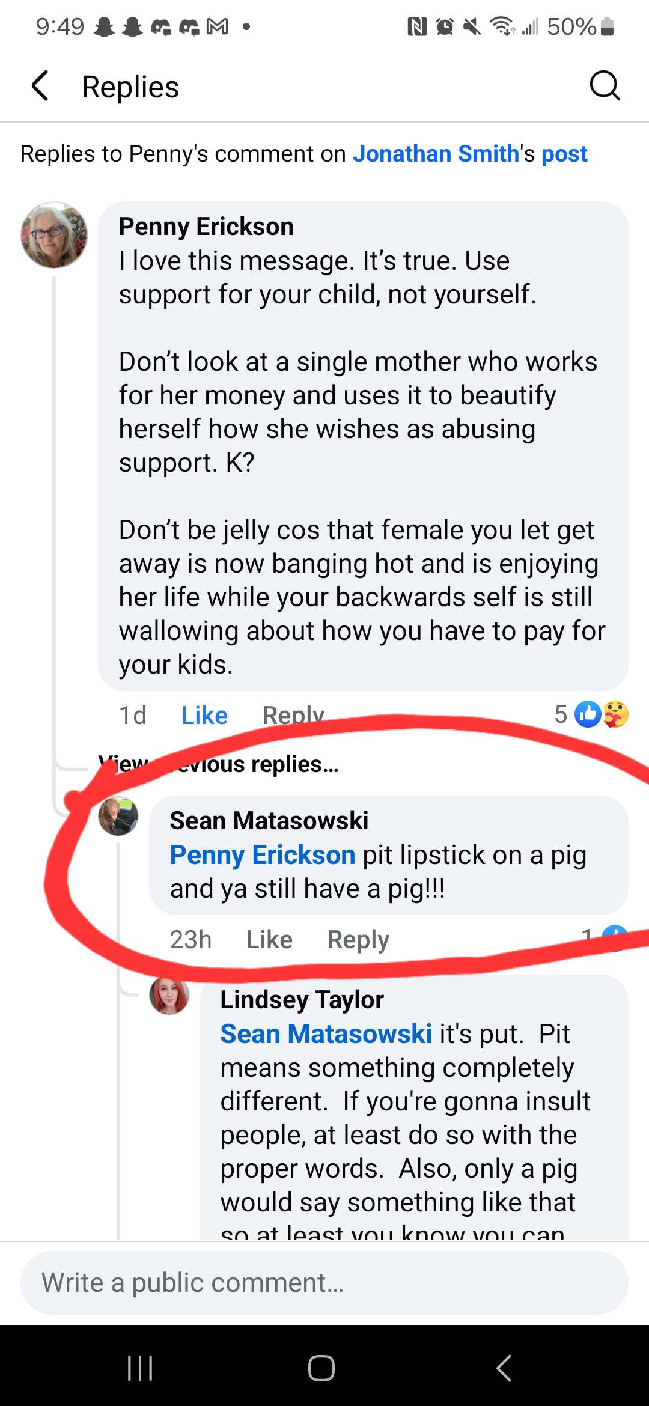Tap the Penny Erickson mention in Sean's reply

point(263,855)
